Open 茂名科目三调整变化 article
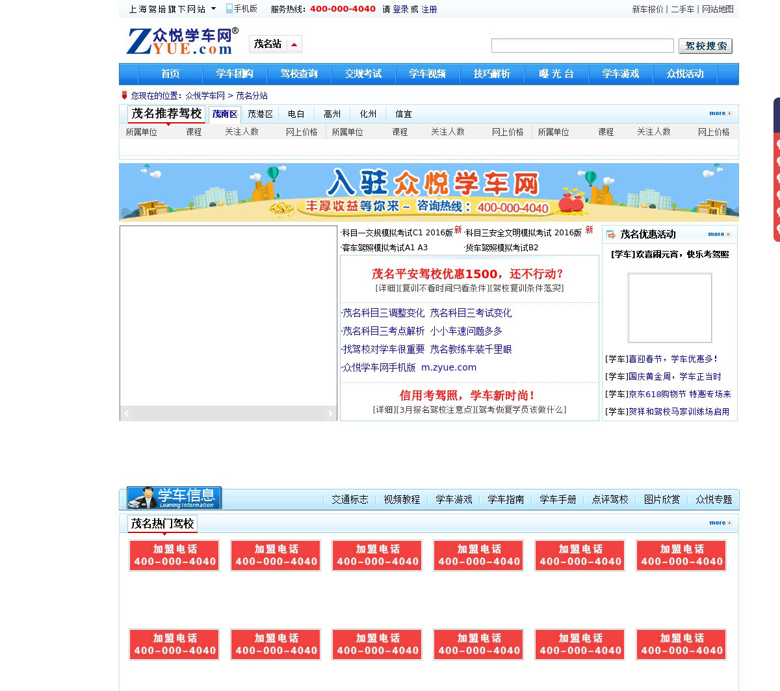This screenshot has width=780, height=691. 383,313
